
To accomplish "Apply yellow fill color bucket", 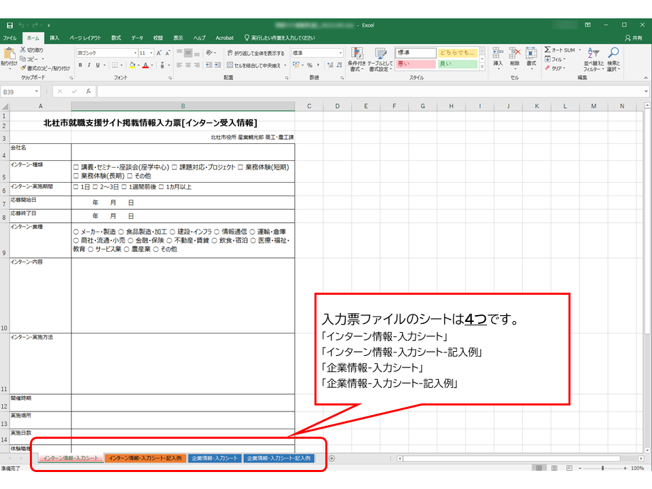I will (132, 65).
